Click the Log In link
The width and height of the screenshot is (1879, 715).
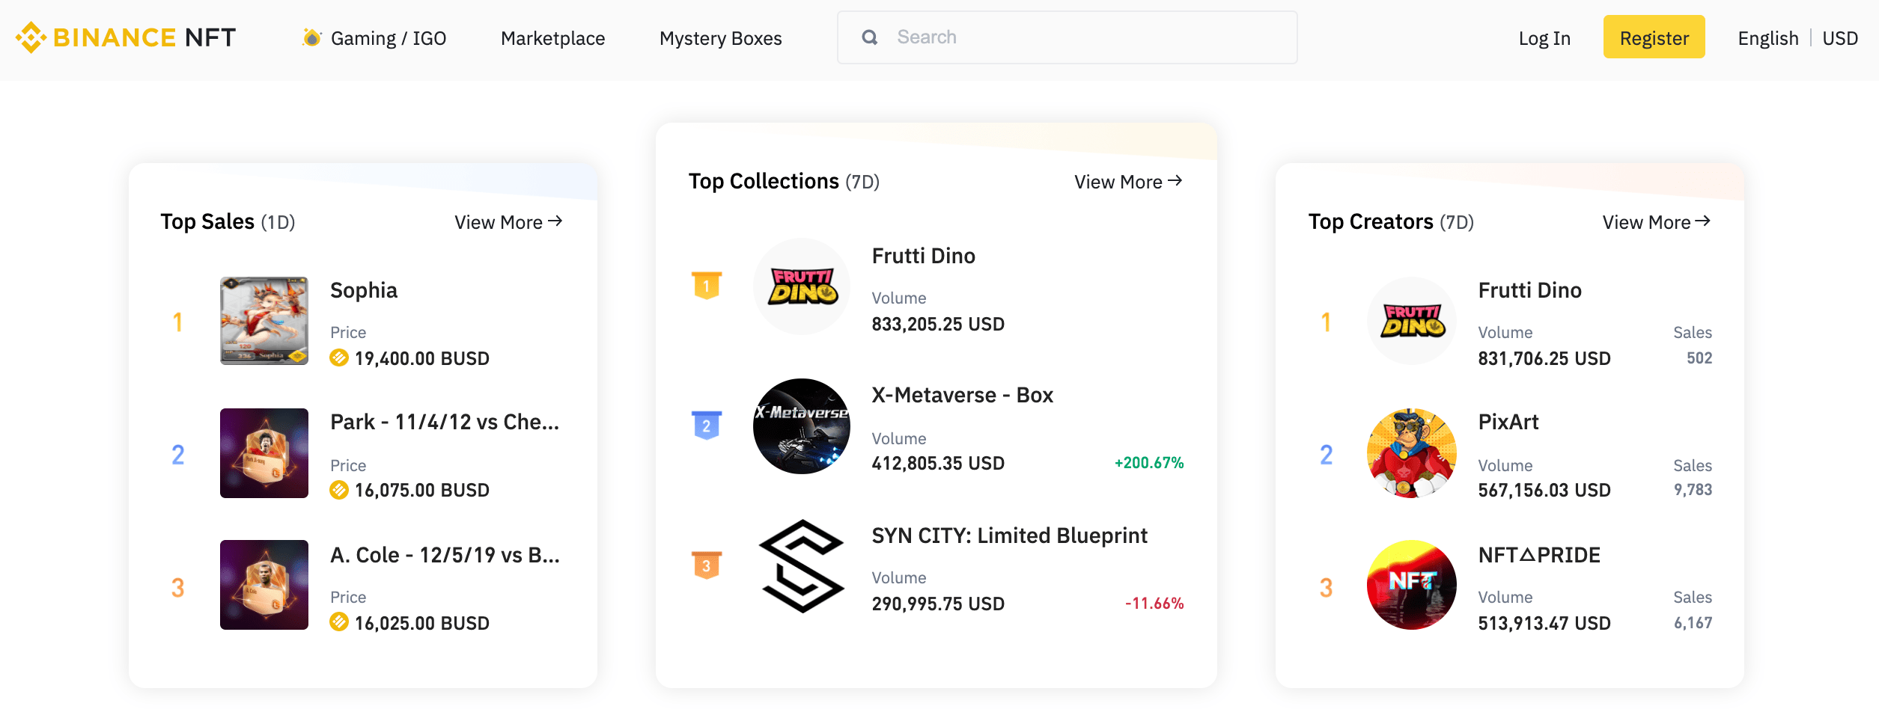point(1544,38)
